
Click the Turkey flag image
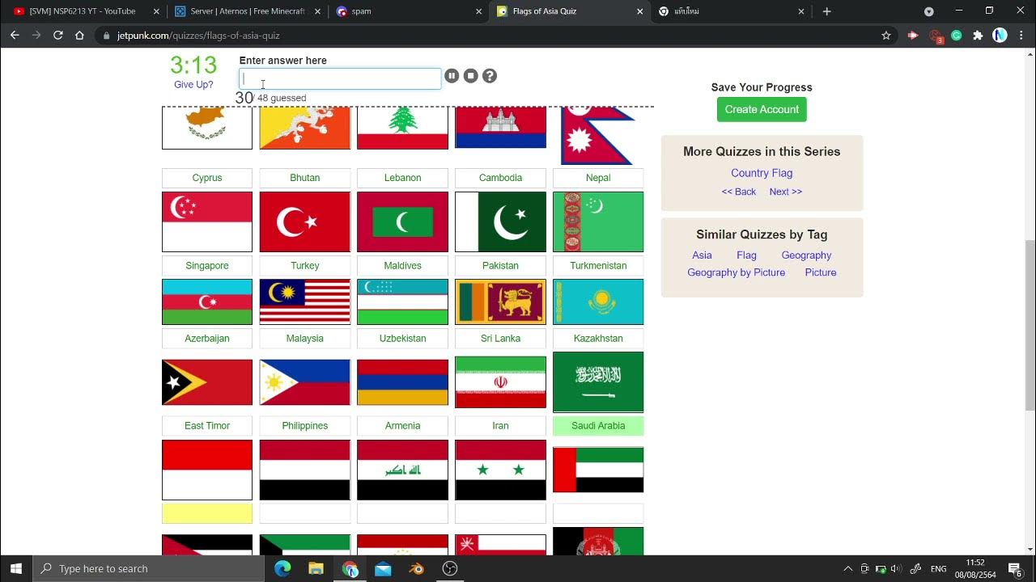(x=305, y=222)
